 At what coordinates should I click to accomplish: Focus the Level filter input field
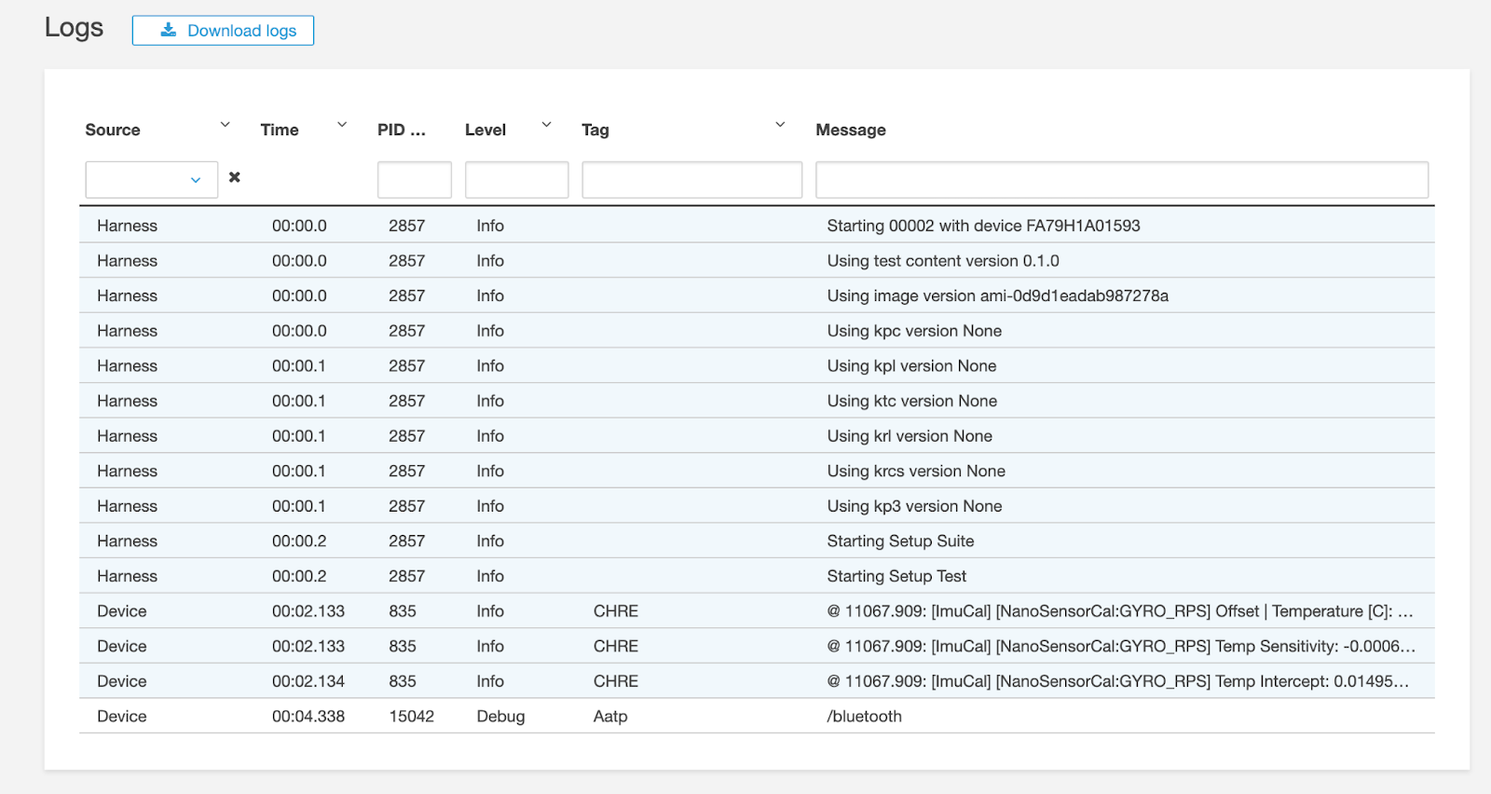[517, 180]
